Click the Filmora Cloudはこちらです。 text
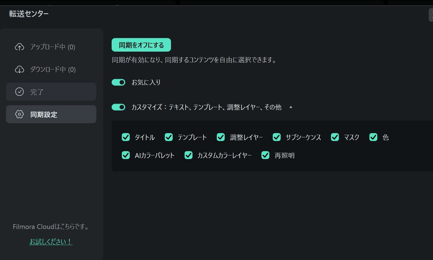This screenshot has width=433, height=260. (51, 227)
